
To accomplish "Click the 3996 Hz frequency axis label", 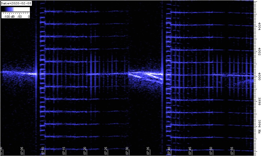I will click(x=259, y=127).
